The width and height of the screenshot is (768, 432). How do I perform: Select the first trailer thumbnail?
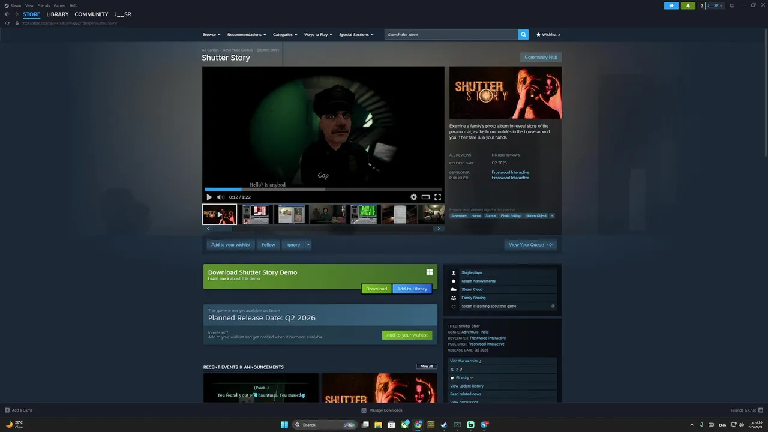(219, 214)
